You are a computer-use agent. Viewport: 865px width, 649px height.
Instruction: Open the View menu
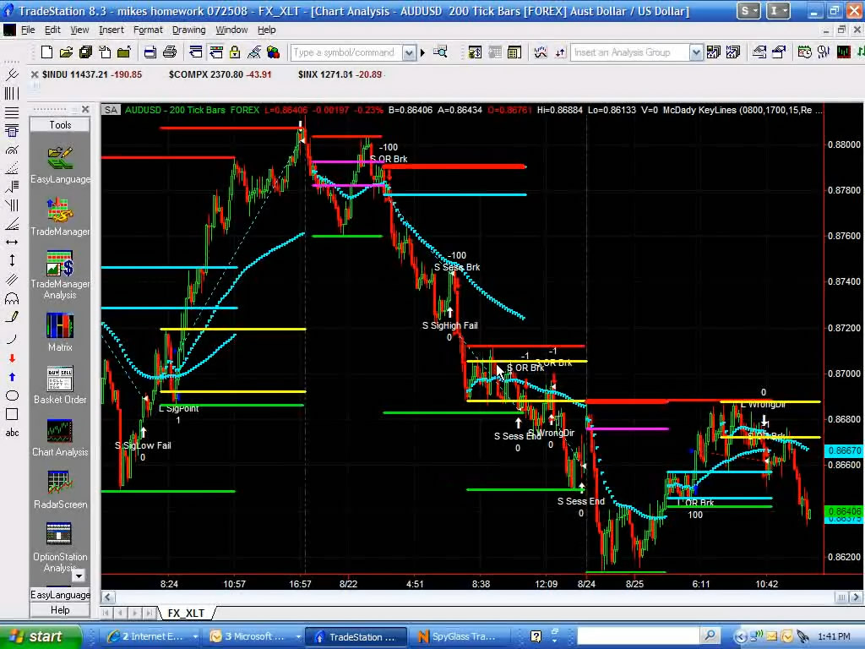79,30
